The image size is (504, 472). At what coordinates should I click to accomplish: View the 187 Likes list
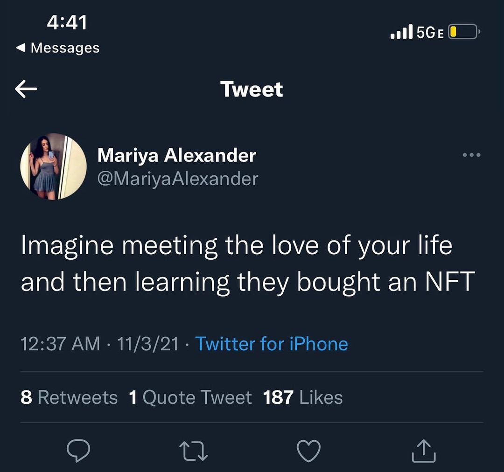tap(303, 397)
